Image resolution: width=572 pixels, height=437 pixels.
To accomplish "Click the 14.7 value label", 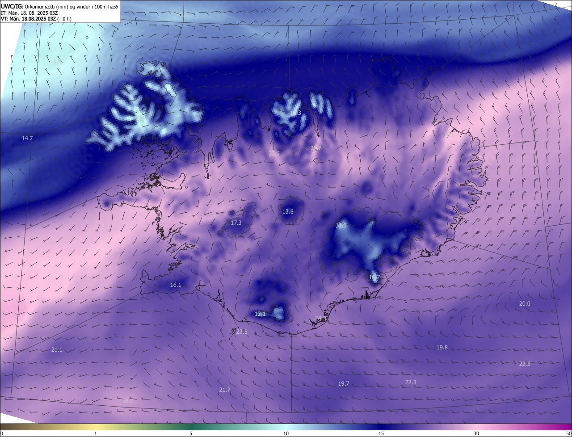I will (x=27, y=139).
